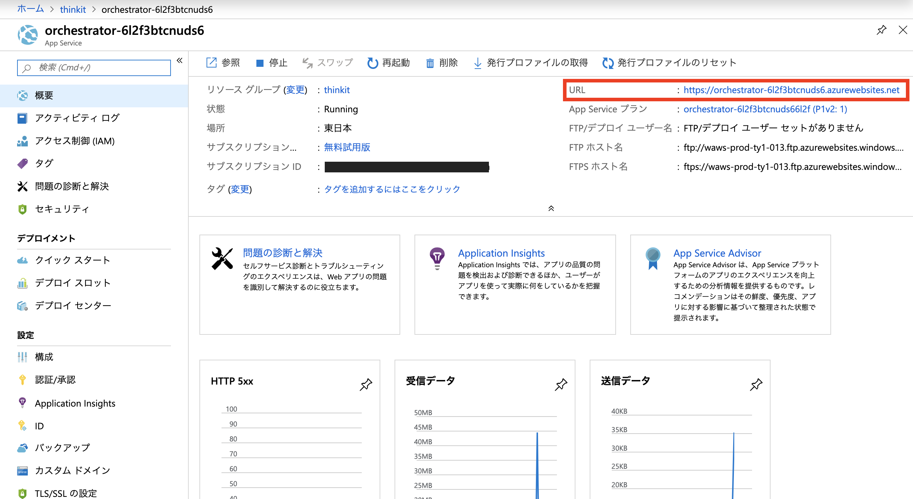Click 変更 next to リソース グループ
Viewport: 913px width, 499px height.
(295, 90)
